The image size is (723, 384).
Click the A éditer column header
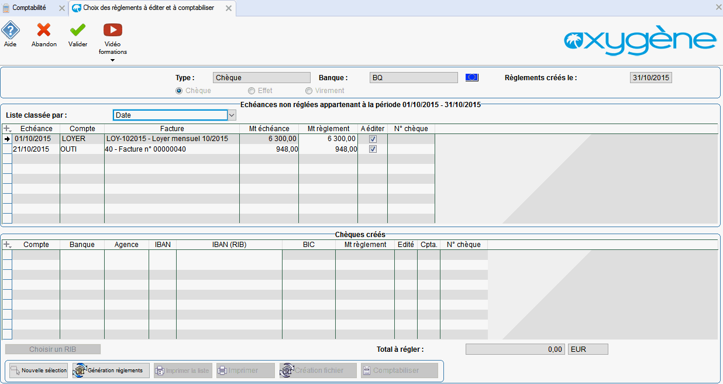click(373, 129)
